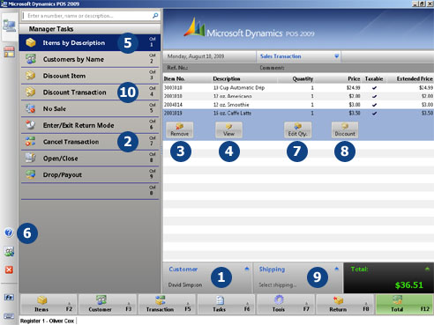Click the Cancel Transaction icon
Image resolution: width=434 pixels, height=325 pixels.
[31, 141]
